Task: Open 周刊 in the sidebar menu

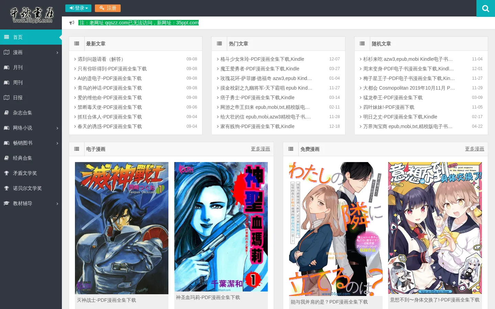Action: tap(31, 82)
